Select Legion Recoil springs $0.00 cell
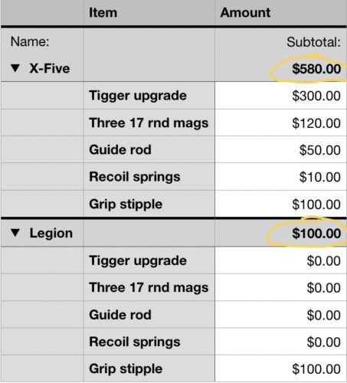The height and width of the screenshot is (383, 347). pyautogui.click(x=281, y=342)
